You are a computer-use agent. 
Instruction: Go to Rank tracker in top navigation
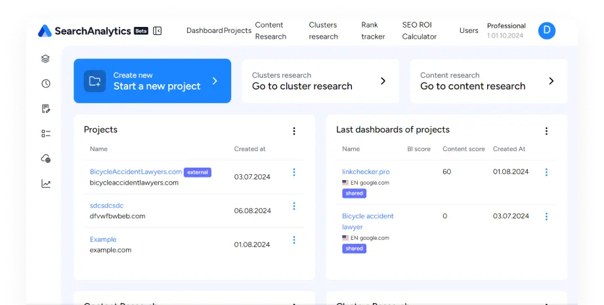coord(373,31)
